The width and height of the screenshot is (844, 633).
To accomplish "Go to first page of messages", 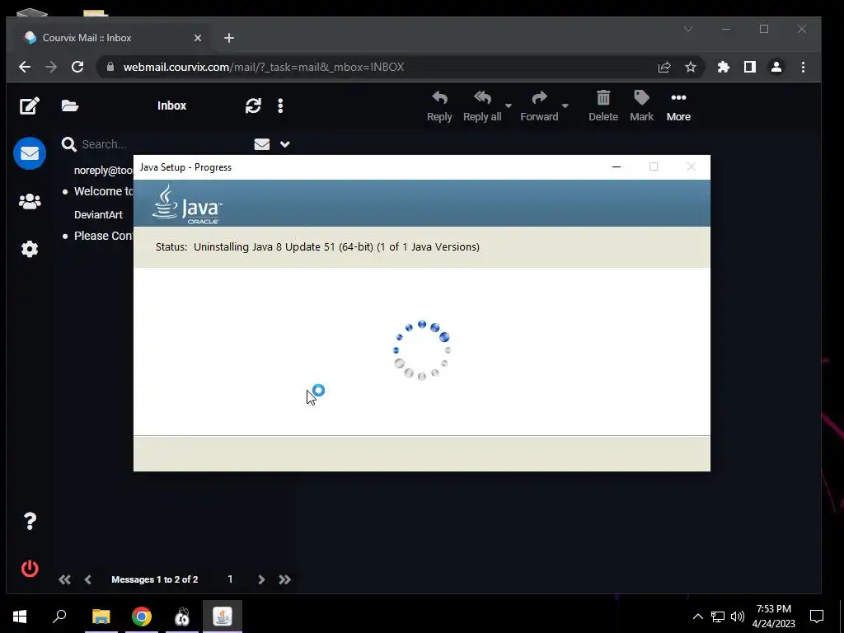I will point(64,579).
